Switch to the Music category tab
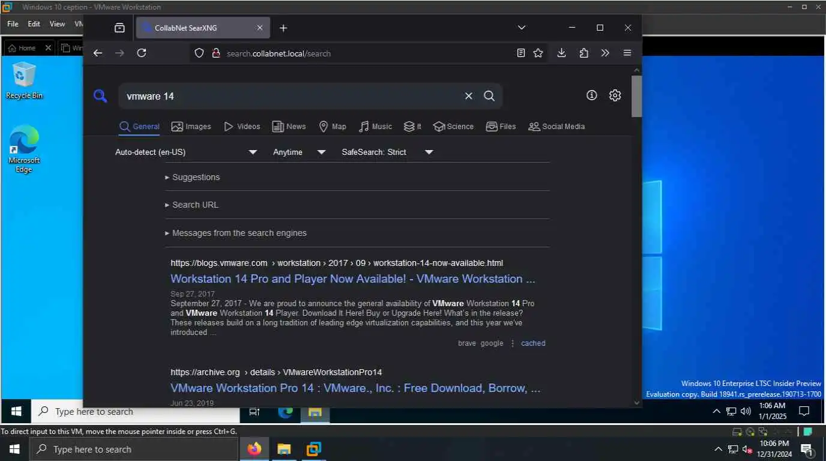The image size is (826, 461). (x=375, y=127)
